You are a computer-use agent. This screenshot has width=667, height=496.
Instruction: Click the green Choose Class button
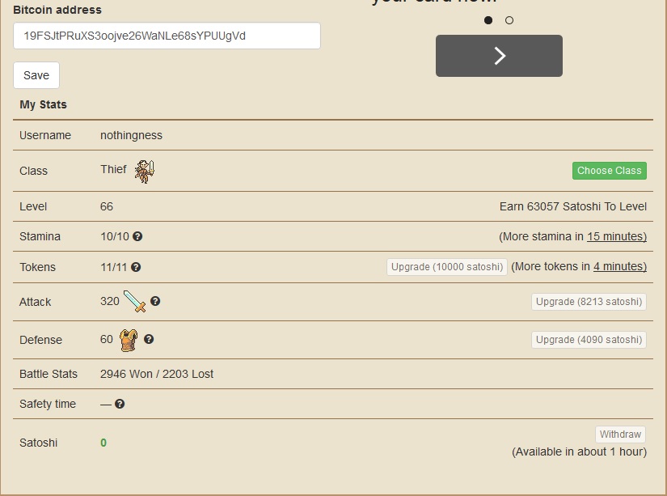point(609,171)
